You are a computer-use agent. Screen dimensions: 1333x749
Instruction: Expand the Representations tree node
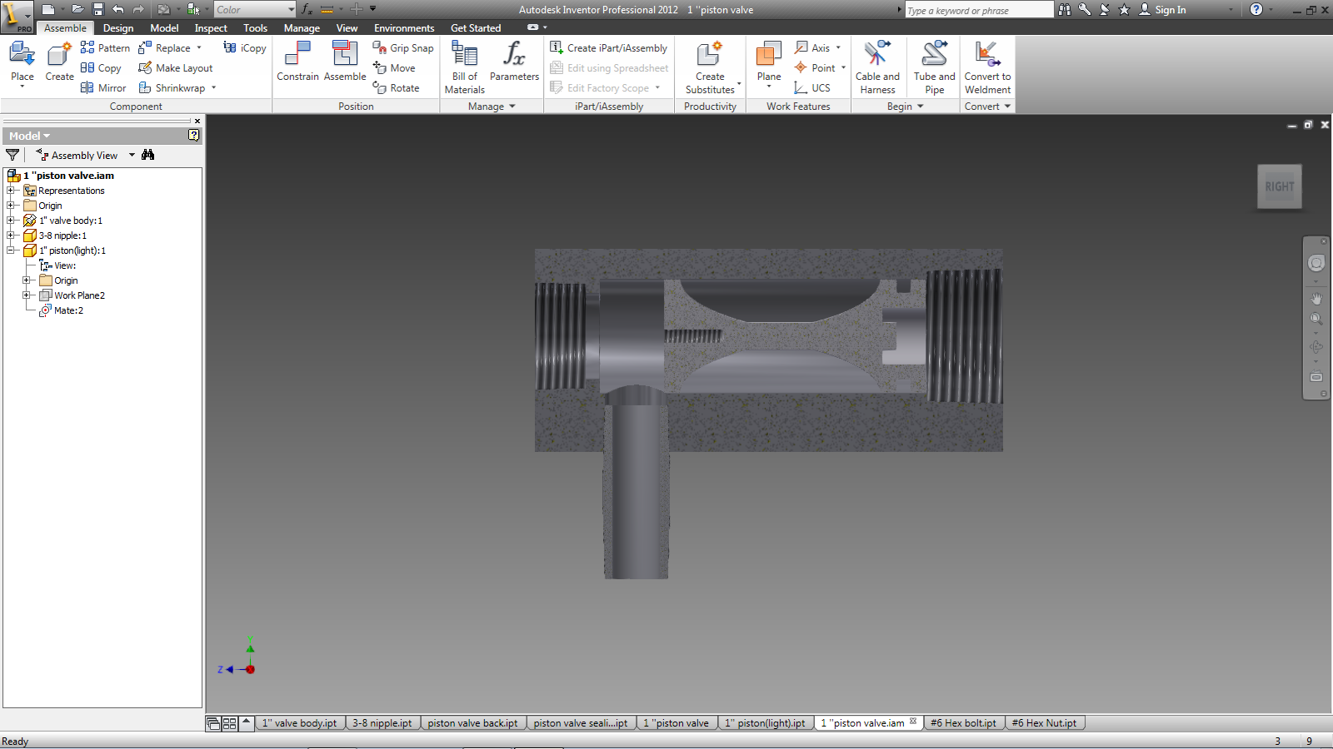[x=11, y=191]
